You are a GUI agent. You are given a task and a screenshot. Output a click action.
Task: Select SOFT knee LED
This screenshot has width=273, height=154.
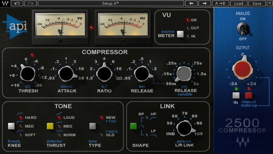(x=21, y=135)
